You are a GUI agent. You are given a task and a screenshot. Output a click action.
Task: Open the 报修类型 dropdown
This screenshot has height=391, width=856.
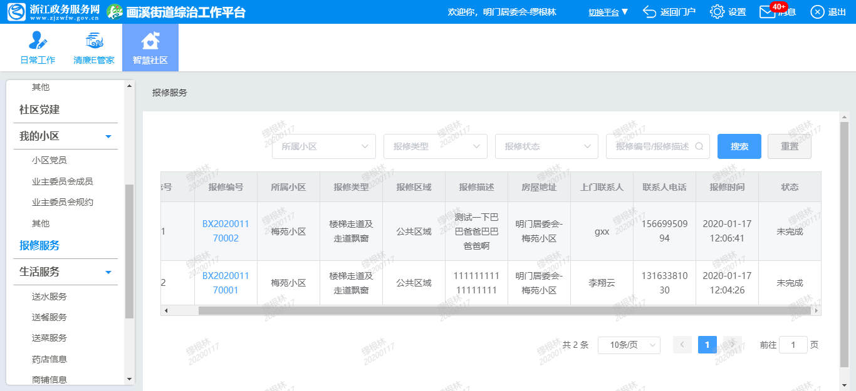pos(435,146)
